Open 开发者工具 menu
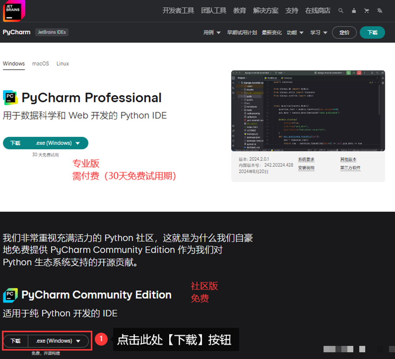This screenshot has height=359, width=395. tap(178, 11)
